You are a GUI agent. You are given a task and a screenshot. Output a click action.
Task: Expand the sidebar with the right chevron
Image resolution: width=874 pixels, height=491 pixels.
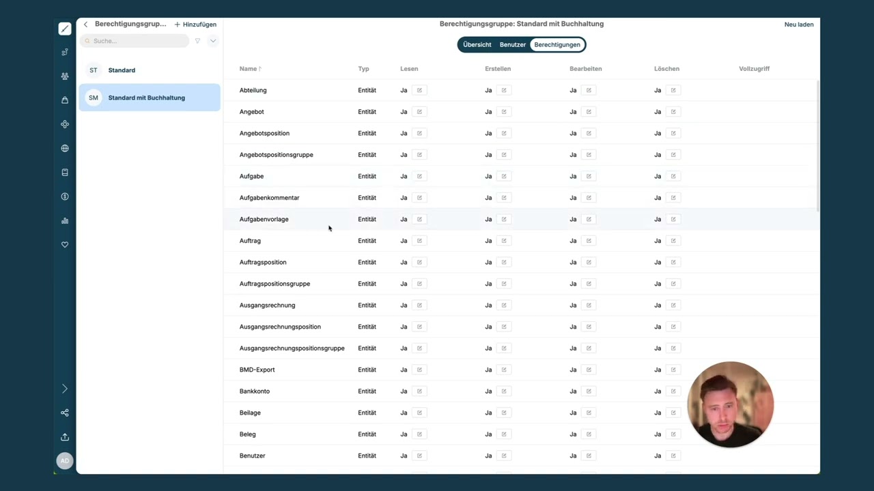65,389
